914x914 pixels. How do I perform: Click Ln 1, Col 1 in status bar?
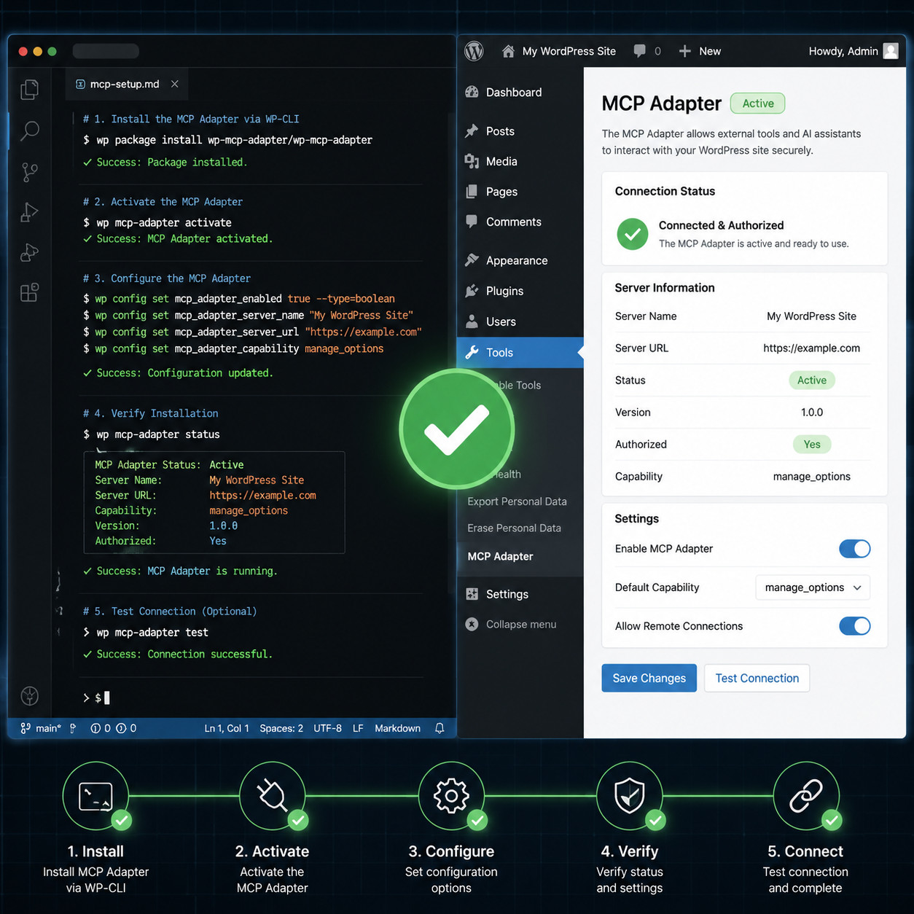tap(227, 728)
